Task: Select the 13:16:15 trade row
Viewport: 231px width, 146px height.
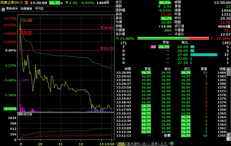Action: click(x=171, y=113)
